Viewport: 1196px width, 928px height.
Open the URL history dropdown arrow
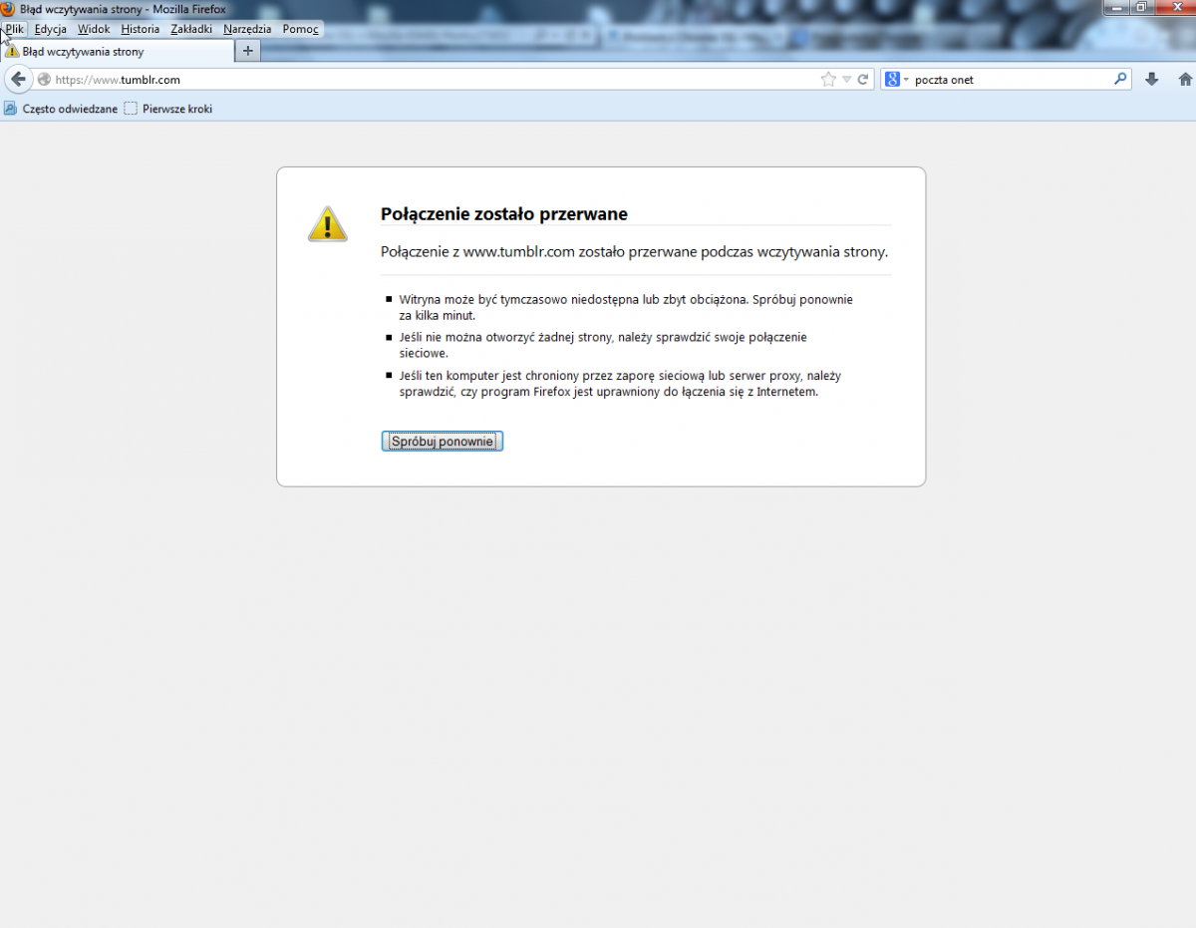(846, 80)
